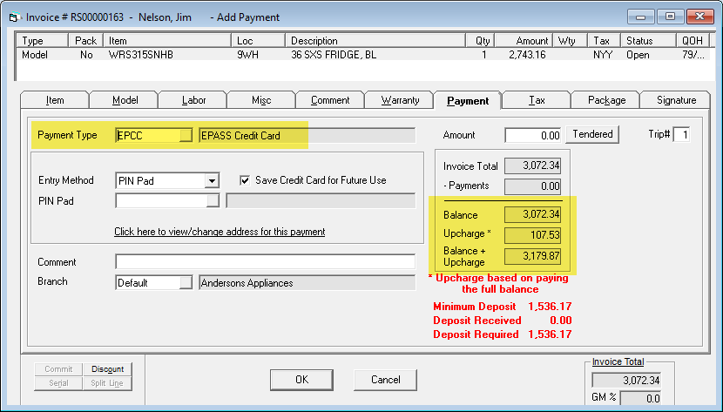Viewport: 723px width, 412px height.
Task: Open the Warranty tab
Action: tap(400, 100)
